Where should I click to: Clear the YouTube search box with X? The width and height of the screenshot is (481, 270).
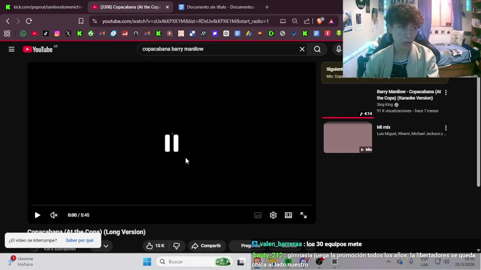click(x=302, y=49)
